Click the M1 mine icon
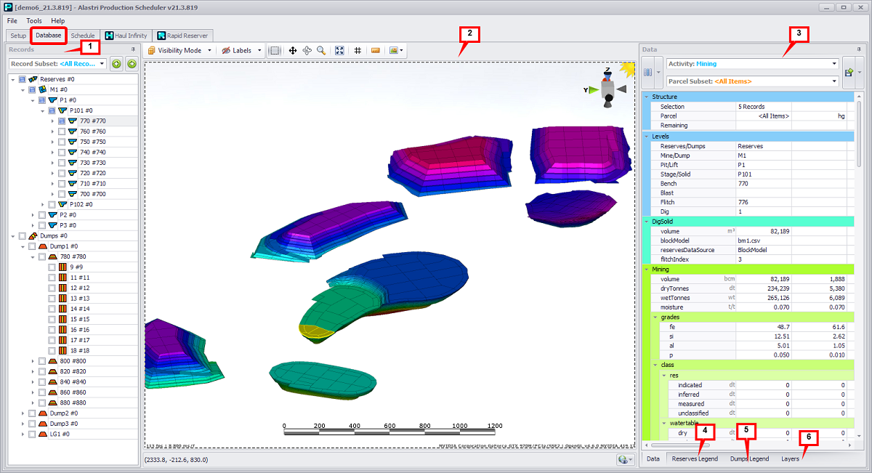Screen dimensions: 872x473 (x=44, y=89)
